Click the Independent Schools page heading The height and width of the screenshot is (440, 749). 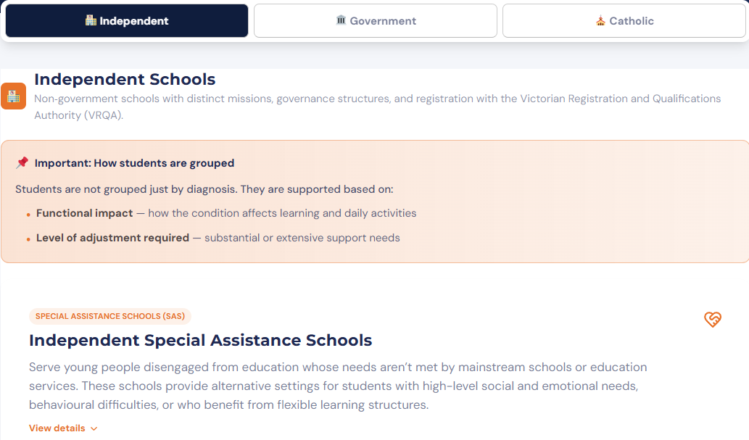[x=125, y=79]
